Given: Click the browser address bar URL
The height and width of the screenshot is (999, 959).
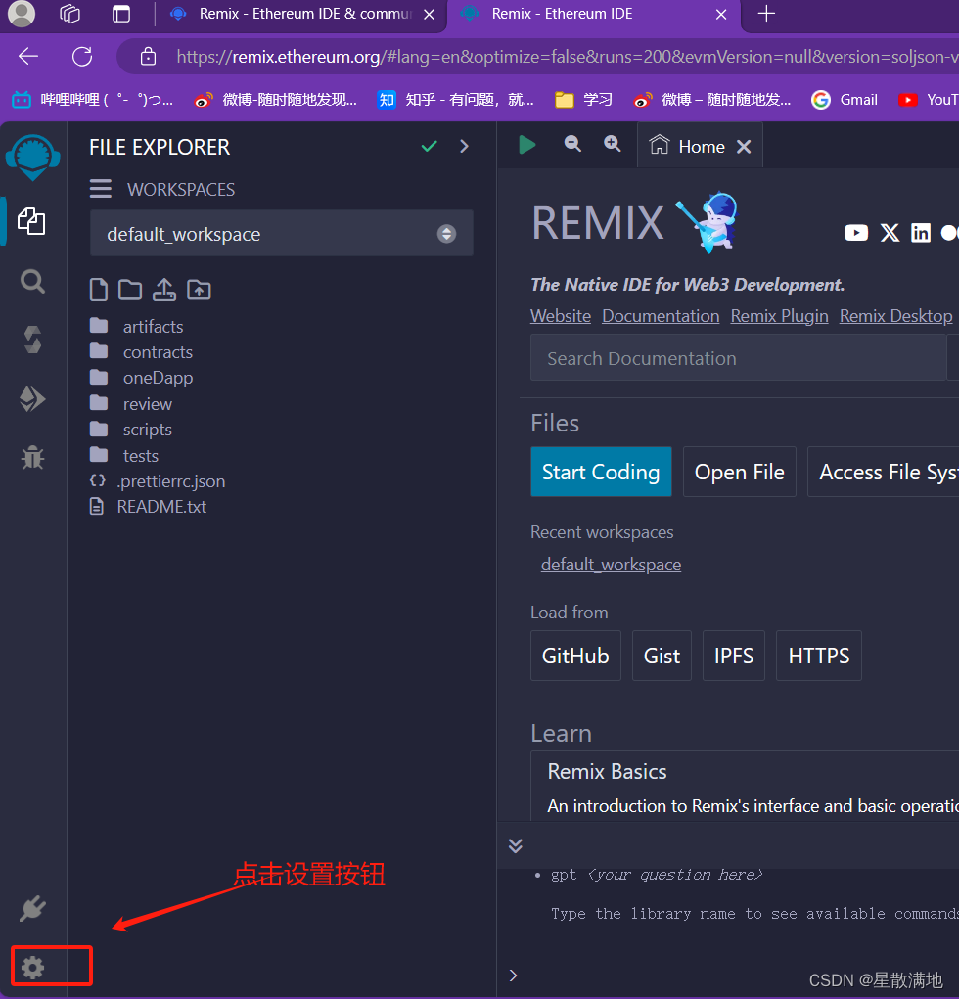Looking at the screenshot, I should [568, 57].
